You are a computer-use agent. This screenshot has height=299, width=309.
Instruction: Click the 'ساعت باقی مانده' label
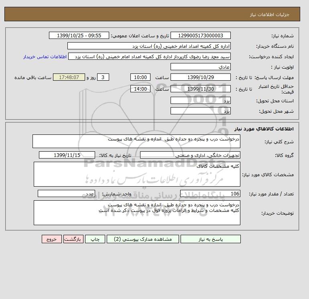33,77
